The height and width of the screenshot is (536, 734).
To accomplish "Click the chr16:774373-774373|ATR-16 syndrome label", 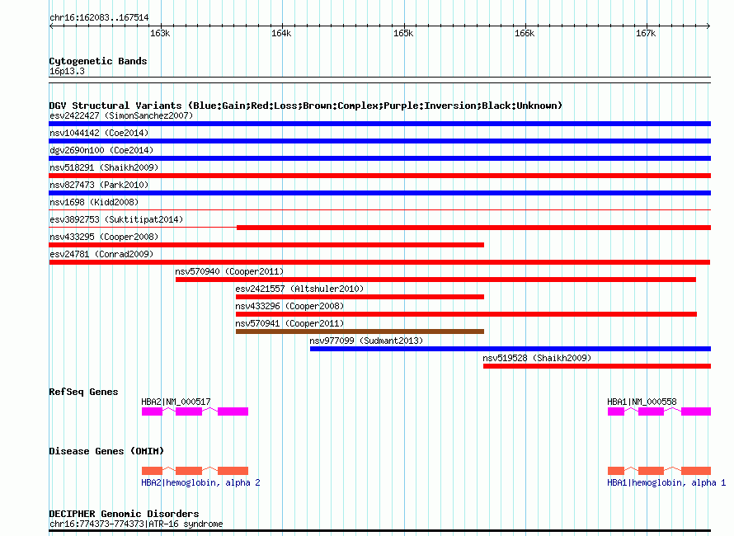I will (136, 524).
